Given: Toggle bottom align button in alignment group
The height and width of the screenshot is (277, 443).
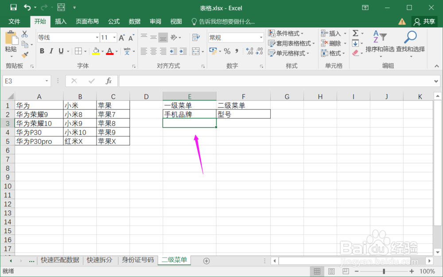Looking at the screenshot, I should pyautogui.click(x=163, y=37).
